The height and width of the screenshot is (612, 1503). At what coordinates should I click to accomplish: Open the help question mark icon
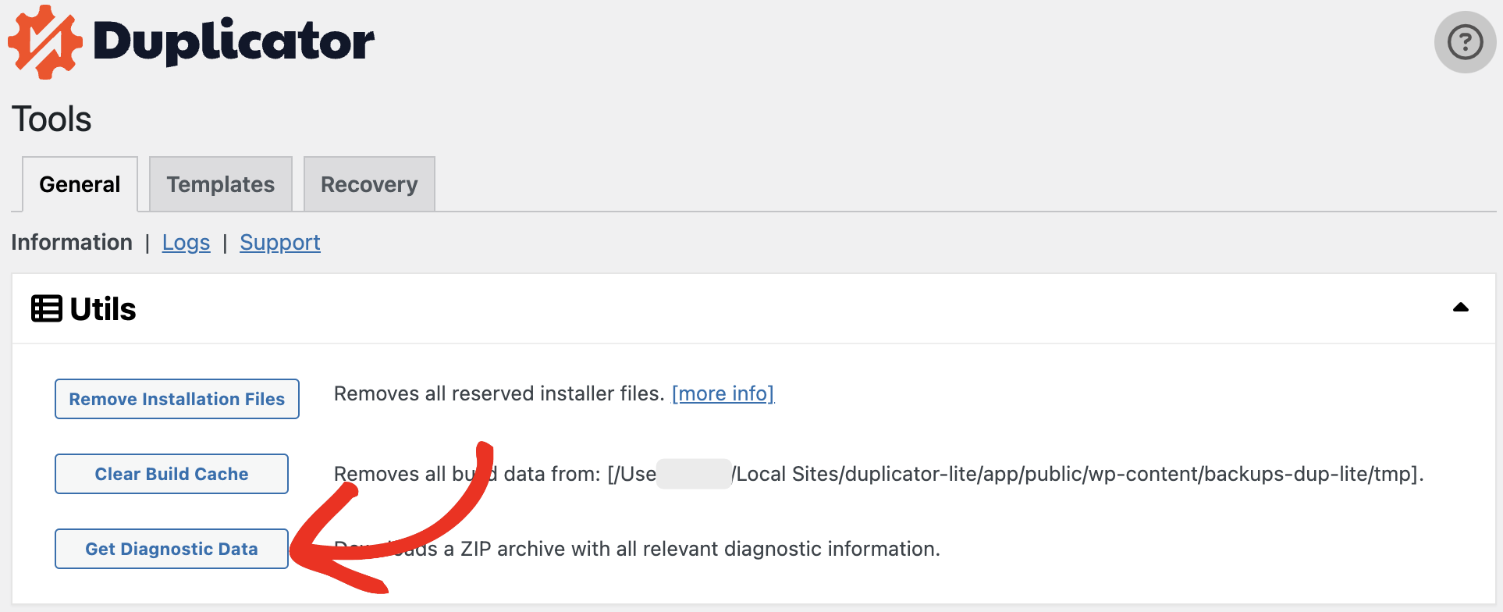(x=1465, y=42)
